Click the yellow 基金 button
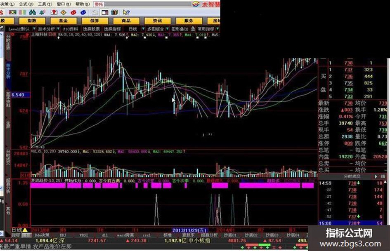Screen dimensions: 390x251 click(63, 21)
